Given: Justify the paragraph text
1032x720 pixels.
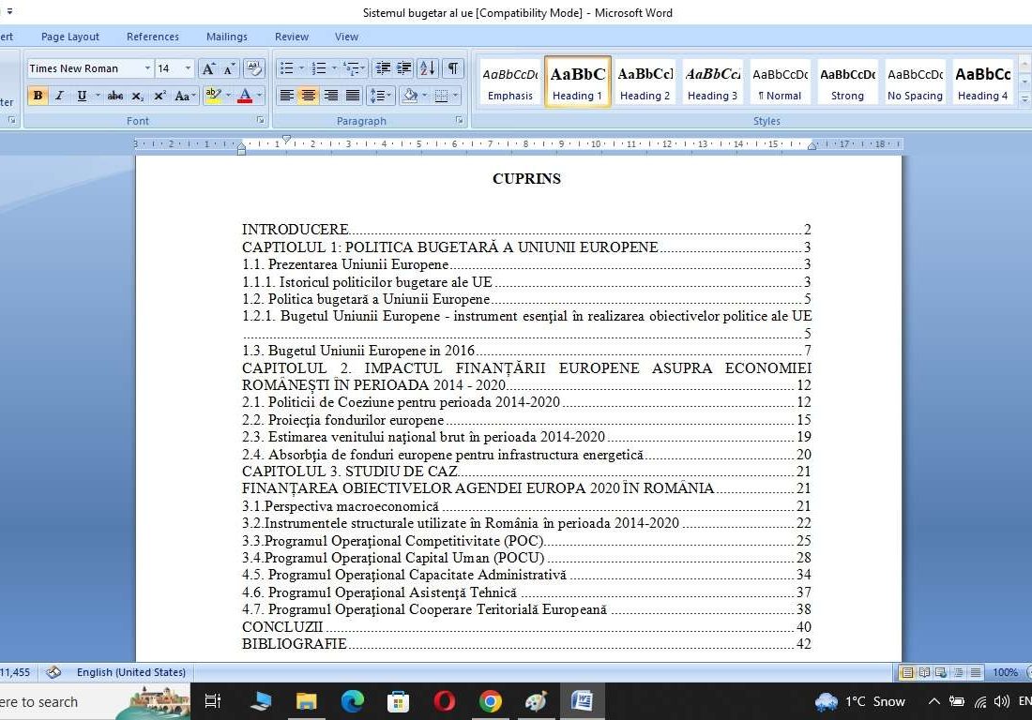Looking at the screenshot, I should point(353,96).
